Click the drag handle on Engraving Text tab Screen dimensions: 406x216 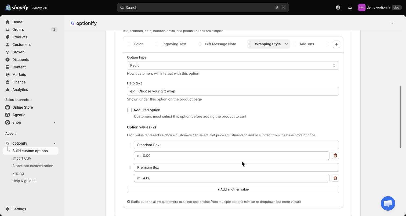coord(156,44)
